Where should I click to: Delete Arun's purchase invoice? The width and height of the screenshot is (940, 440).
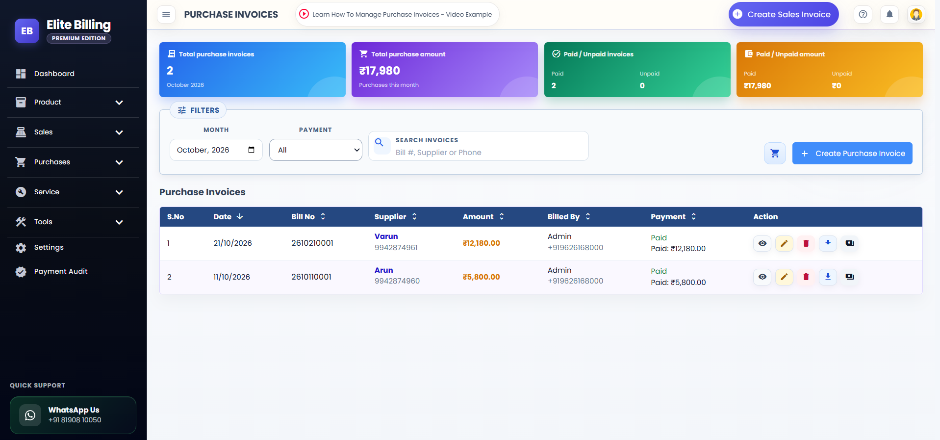[806, 277]
